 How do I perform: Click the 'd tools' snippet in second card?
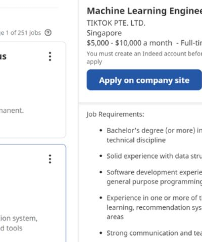(11, 228)
